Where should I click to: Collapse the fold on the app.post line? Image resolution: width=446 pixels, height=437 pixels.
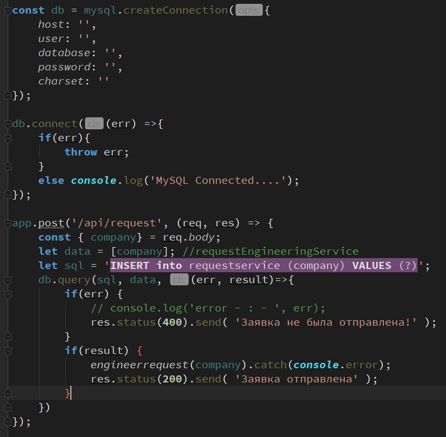pos(8,224)
